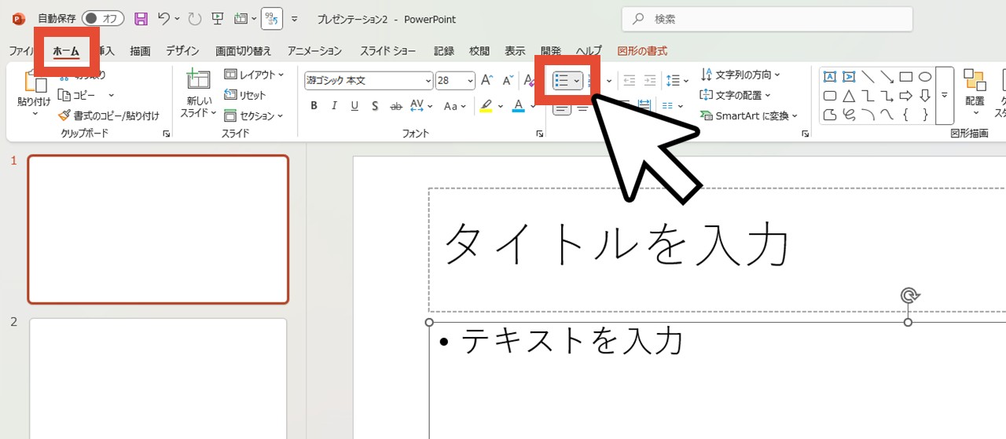Apply yellow text highlight color
The height and width of the screenshot is (439, 1006).
pyautogui.click(x=486, y=106)
